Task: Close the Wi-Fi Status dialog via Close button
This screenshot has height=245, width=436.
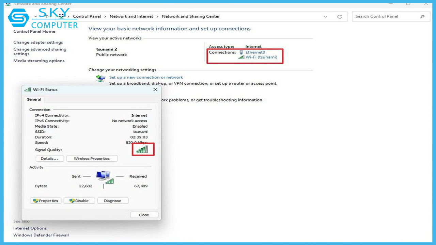Action: (144, 215)
